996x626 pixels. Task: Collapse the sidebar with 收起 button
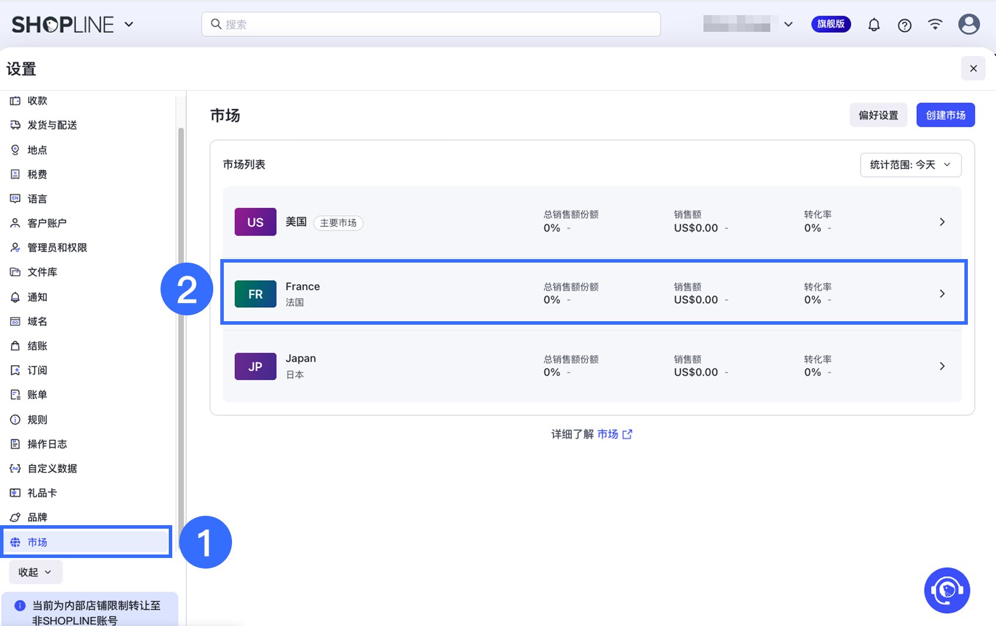coord(35,572)
